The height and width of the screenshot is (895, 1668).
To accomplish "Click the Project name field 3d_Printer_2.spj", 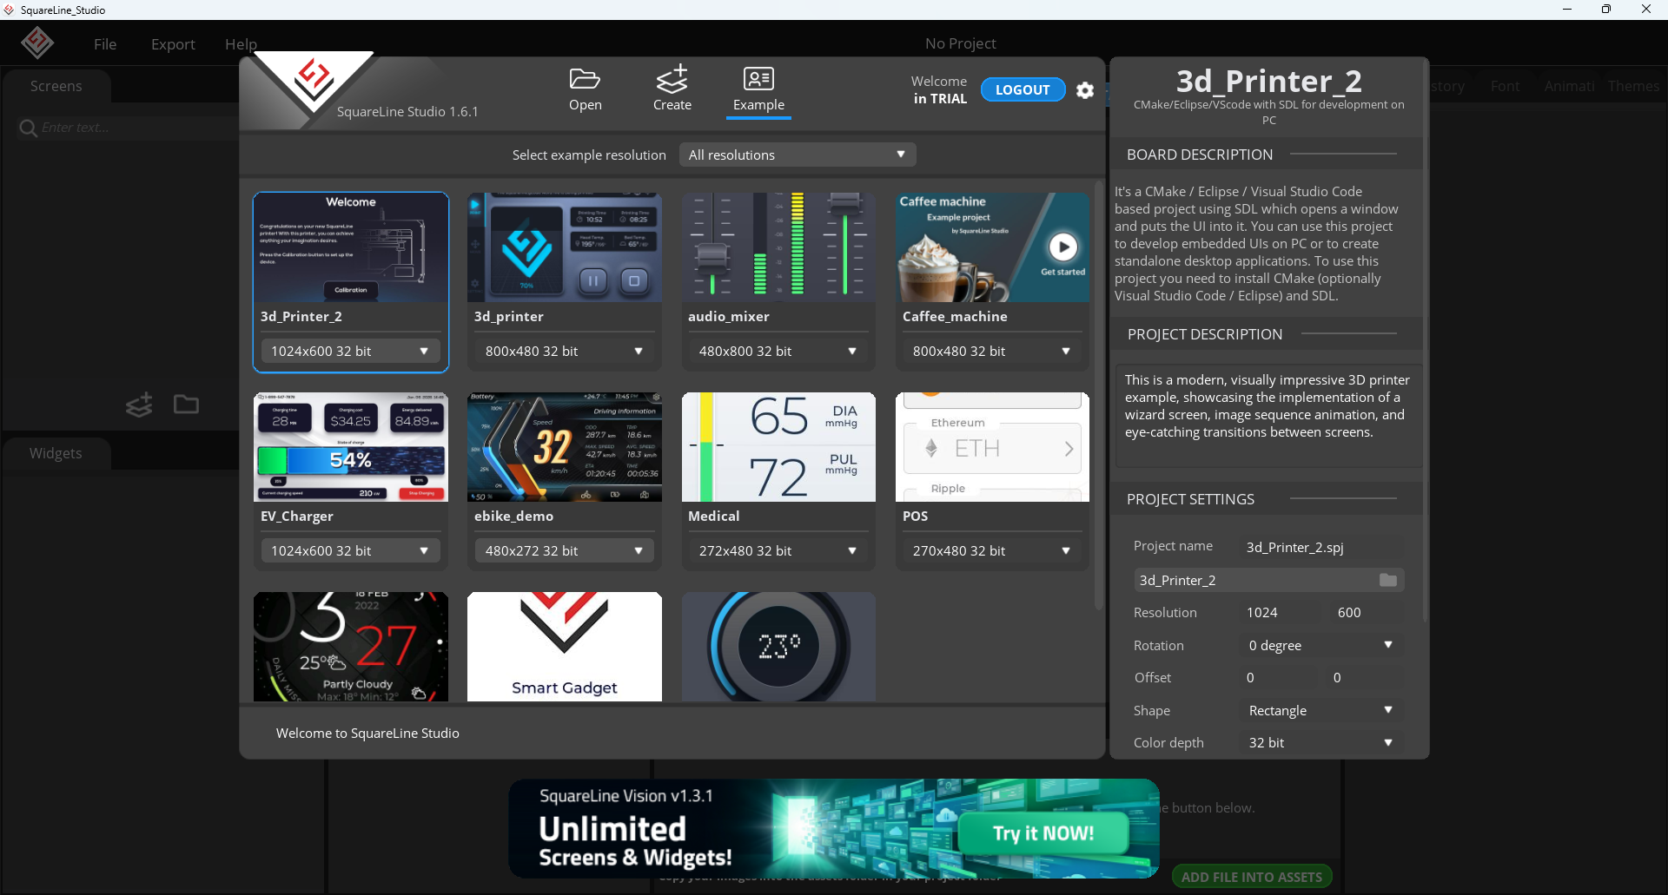I will pos(1321,547).
